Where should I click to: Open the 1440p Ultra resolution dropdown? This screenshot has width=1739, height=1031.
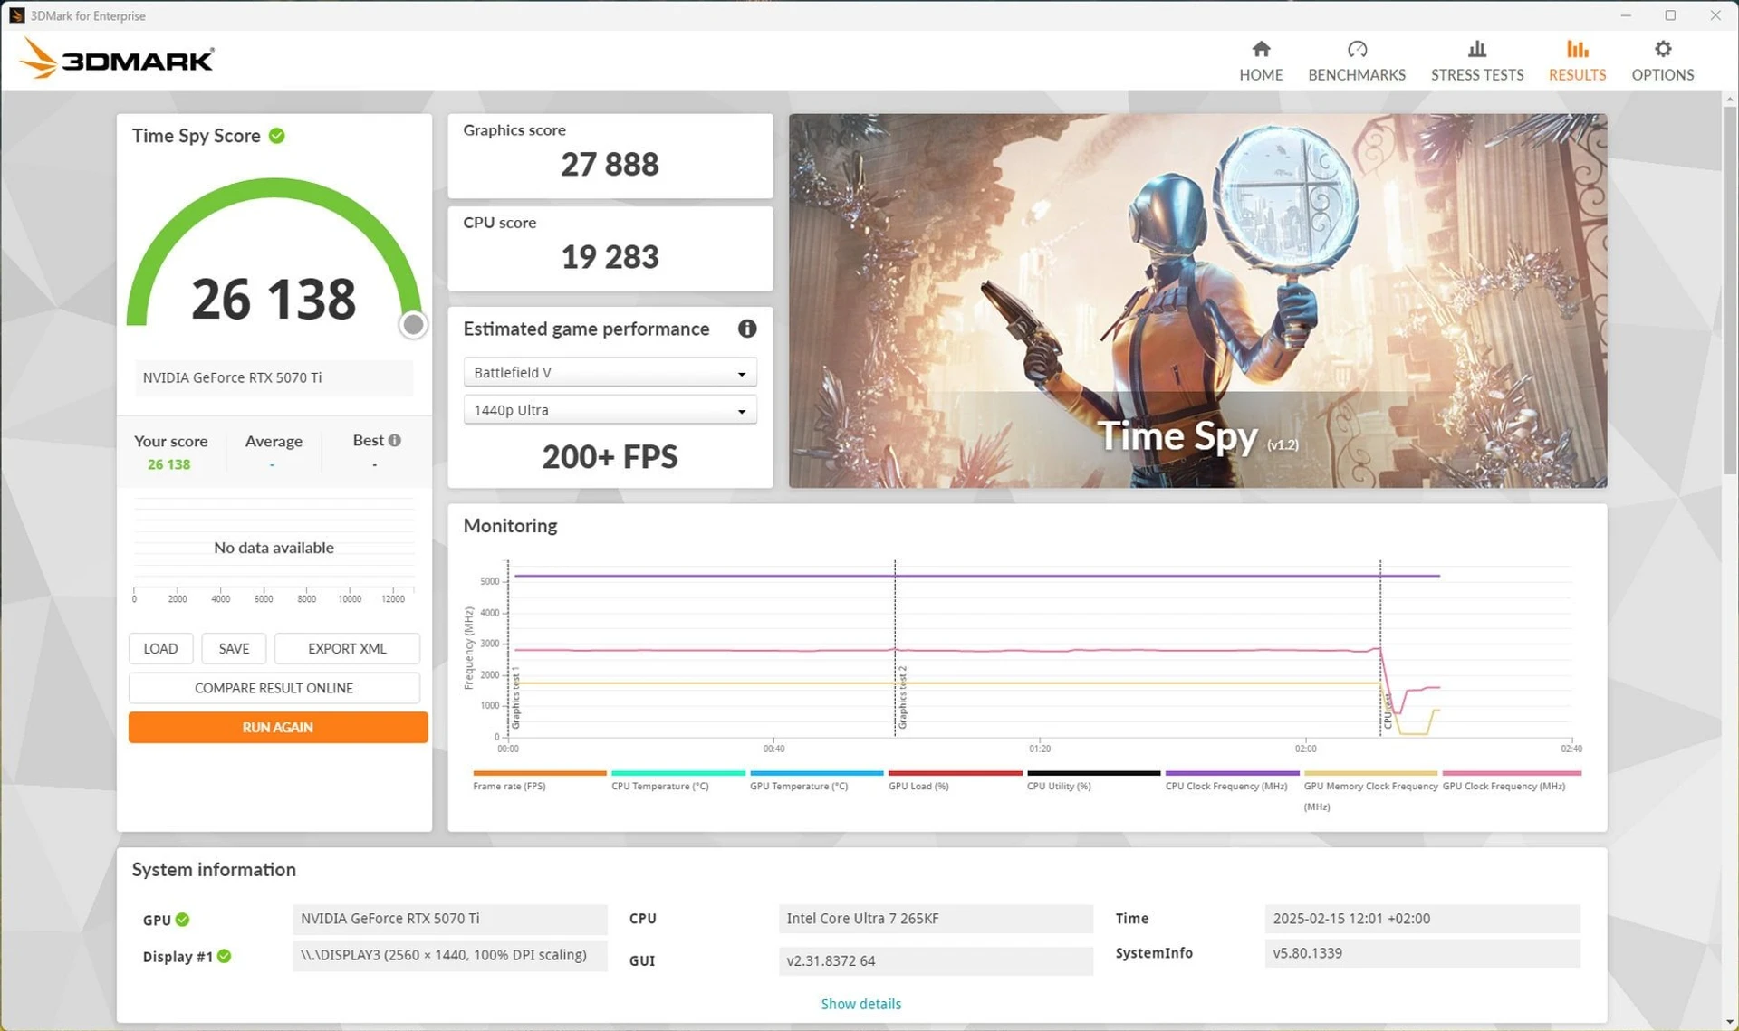(x=610, y=410)
